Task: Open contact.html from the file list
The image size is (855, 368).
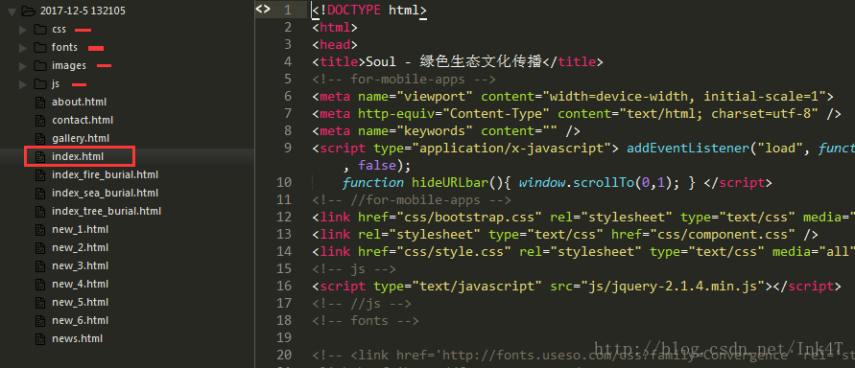Action: coord(83,120)
